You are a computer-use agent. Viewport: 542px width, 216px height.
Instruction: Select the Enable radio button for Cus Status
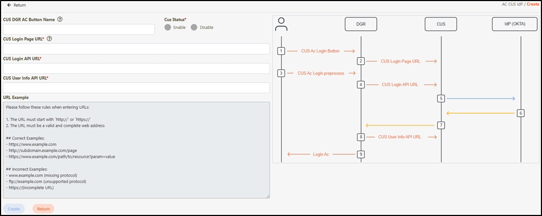tap(168, 27)
